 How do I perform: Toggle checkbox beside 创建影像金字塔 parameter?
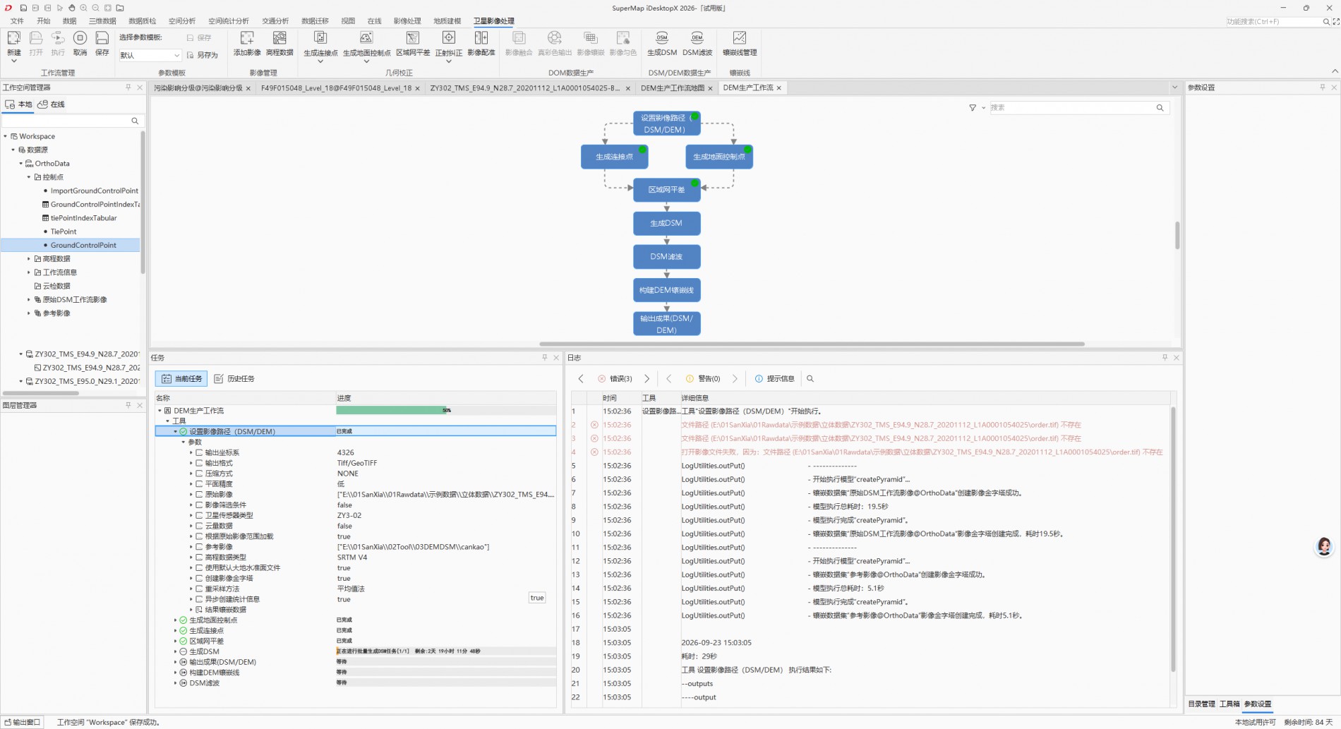pos(199,579)
